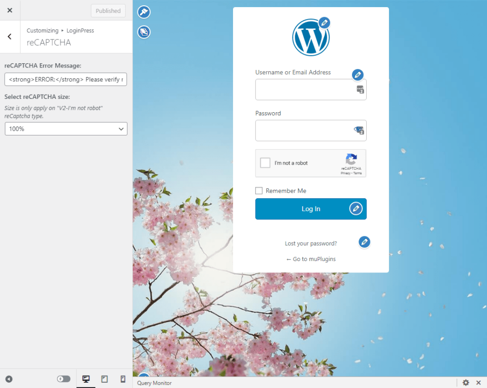Click the Customizing breadcrumb text
487x388 pixels.
pos(42,30)
